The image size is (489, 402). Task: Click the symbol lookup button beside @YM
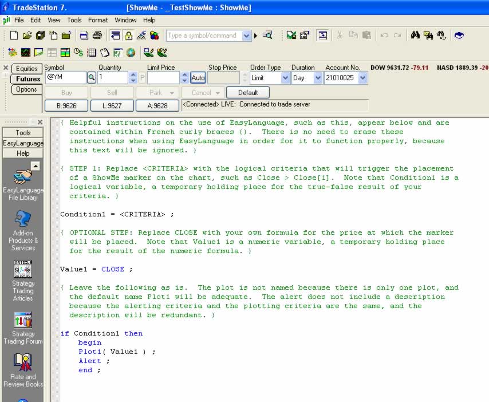coord(92,78)
